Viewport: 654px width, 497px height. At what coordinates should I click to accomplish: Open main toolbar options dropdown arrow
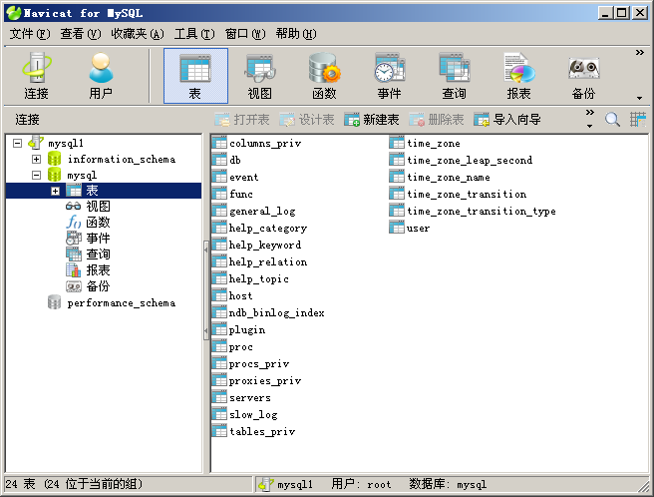coord(640,98)
